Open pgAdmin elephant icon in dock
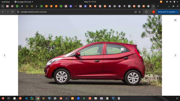 (x=49, y=98)
